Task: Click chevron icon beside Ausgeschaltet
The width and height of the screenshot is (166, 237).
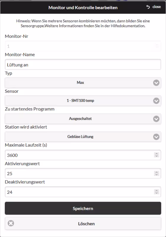Action: (156, 119)
